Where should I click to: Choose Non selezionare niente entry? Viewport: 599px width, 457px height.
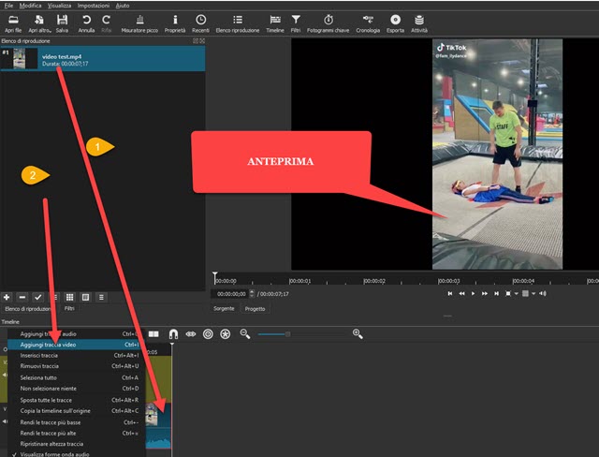pos(77,389)
